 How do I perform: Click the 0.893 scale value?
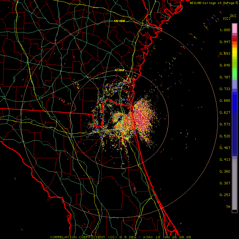[225, 53]
